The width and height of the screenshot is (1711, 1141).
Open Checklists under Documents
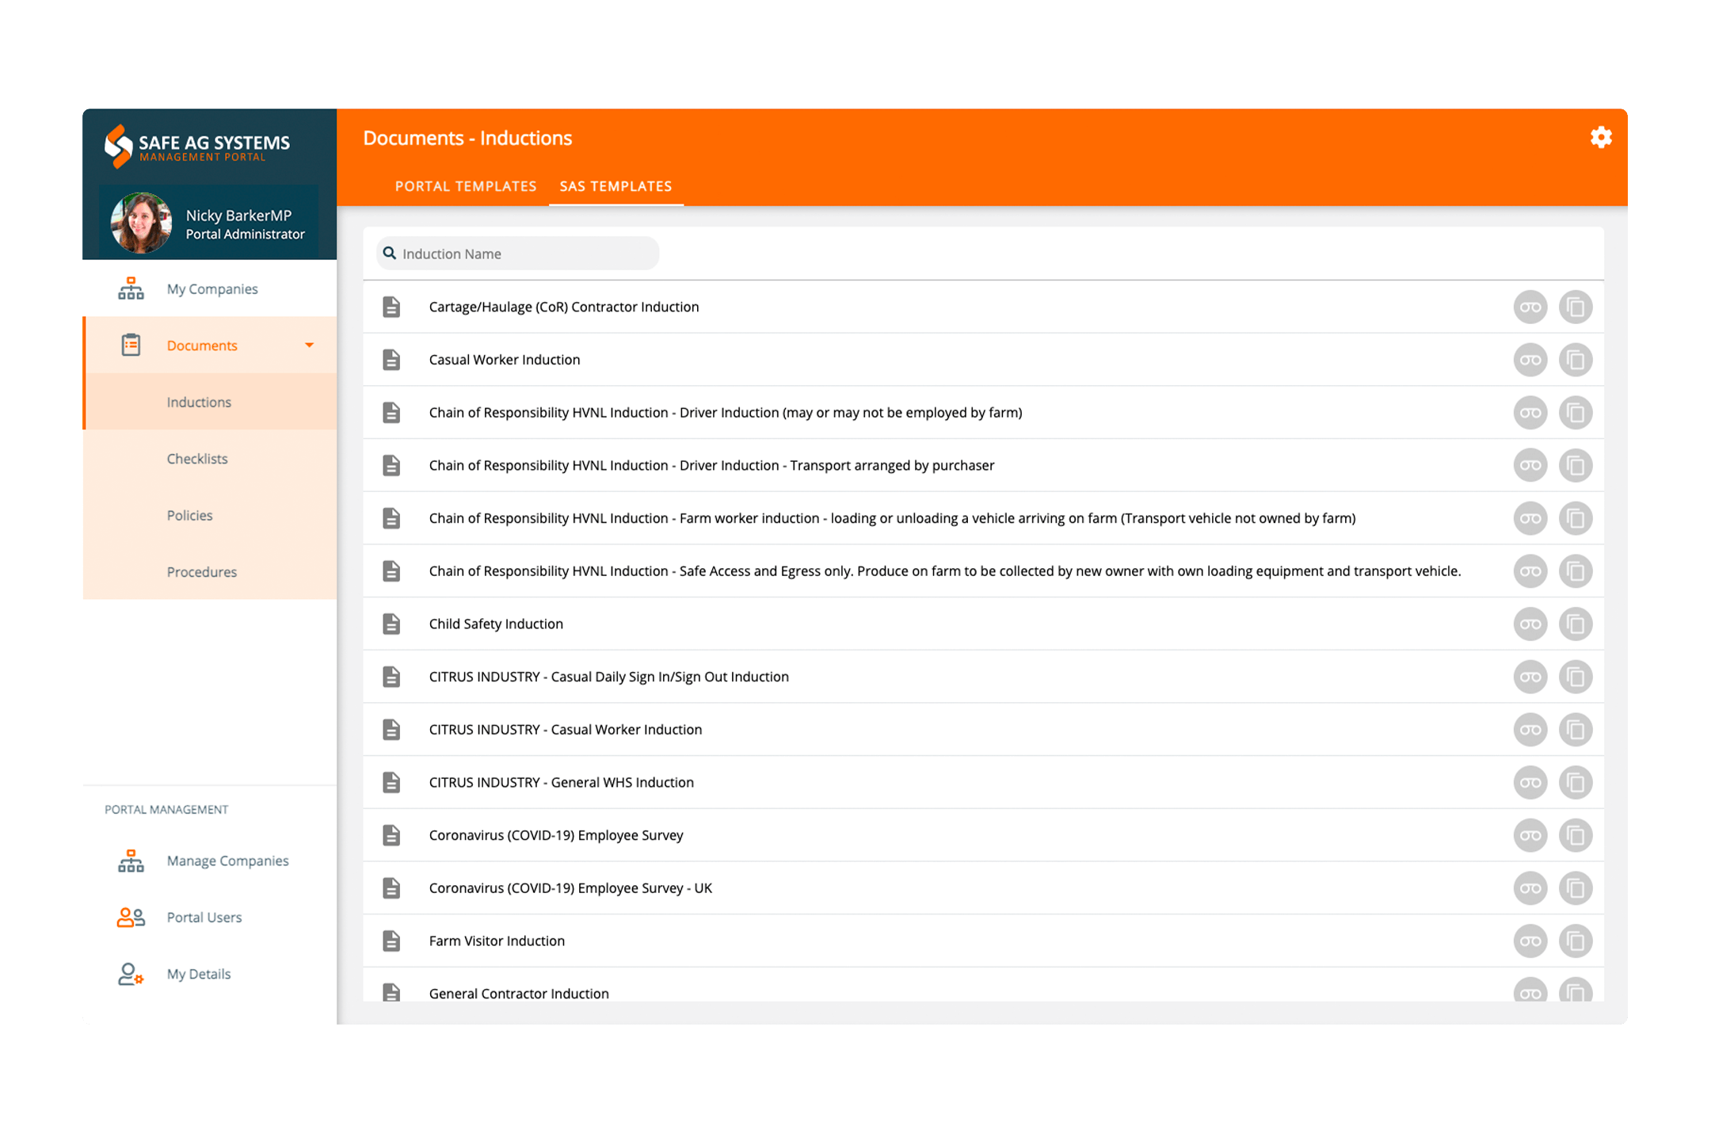point(197,459)
